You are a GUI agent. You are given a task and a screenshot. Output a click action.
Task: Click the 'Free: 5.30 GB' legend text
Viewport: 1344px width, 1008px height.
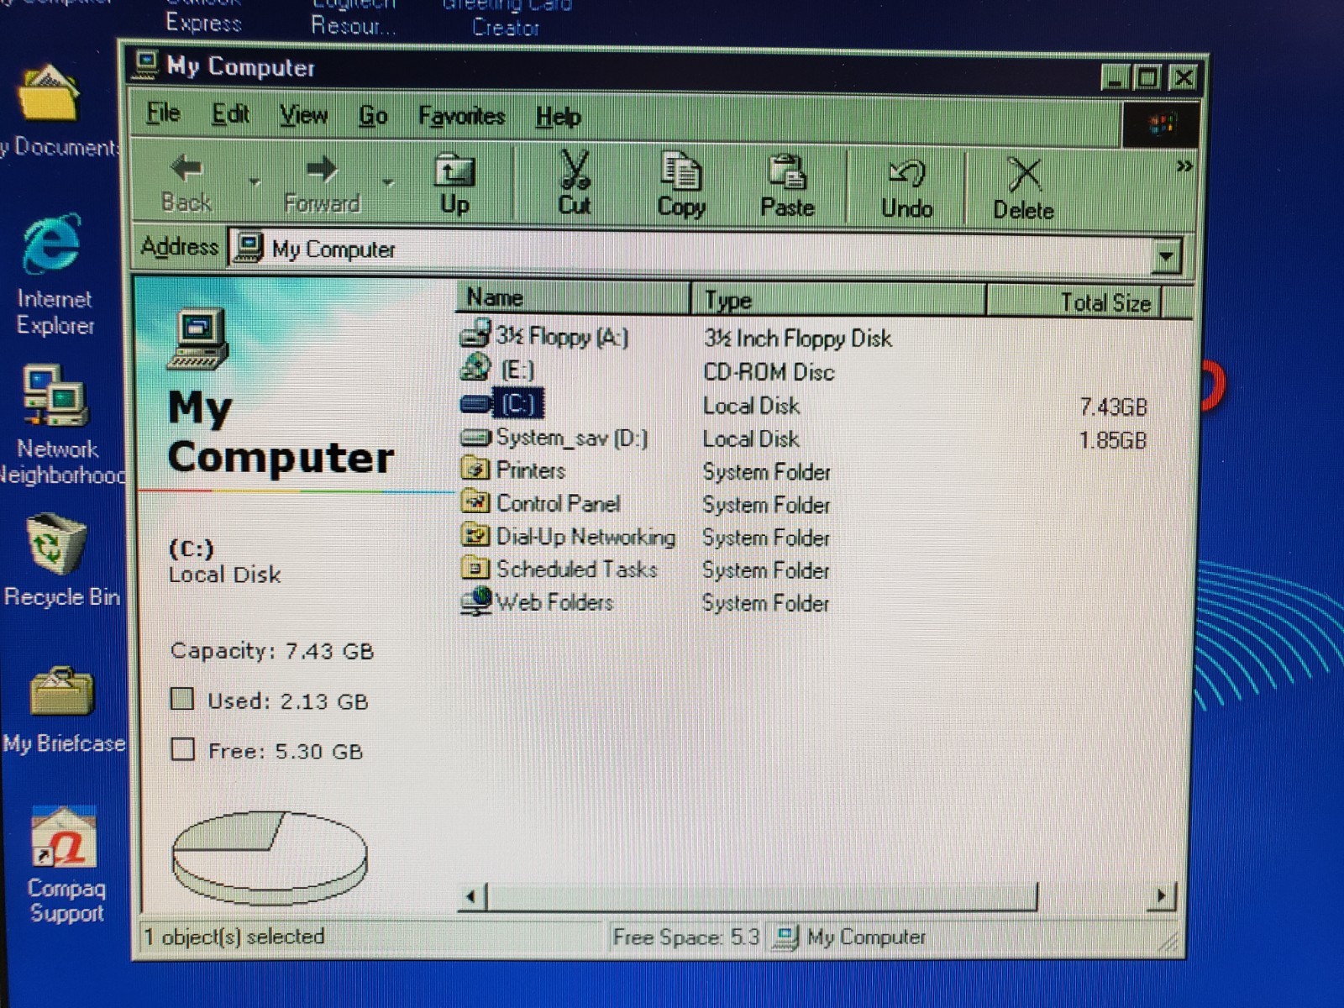coord(286,751)
